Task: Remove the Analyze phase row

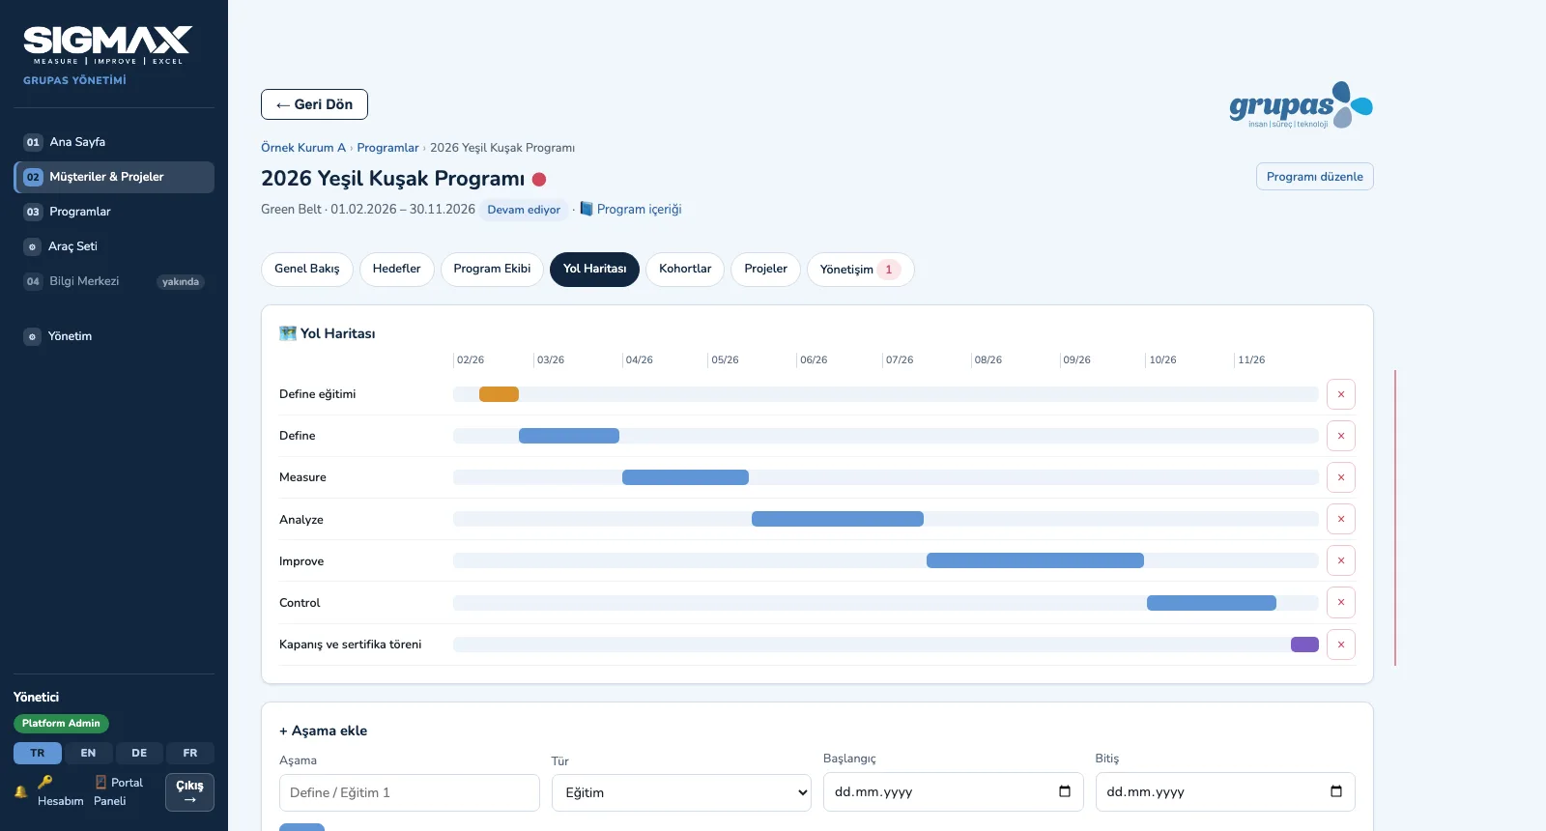Action: [x=1341, y=519]
